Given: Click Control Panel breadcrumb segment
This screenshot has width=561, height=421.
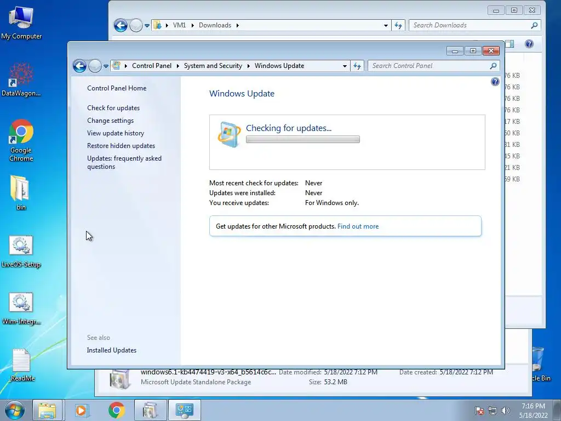Looking at the screenshot, I should tap(152, 66).
